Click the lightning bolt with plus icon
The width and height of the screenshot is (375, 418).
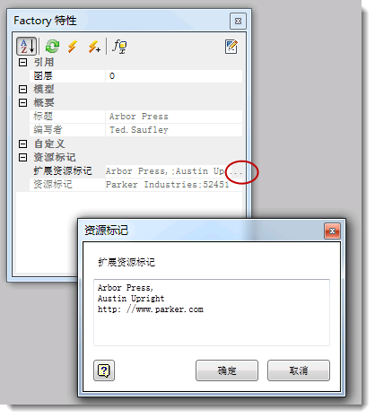94,47
